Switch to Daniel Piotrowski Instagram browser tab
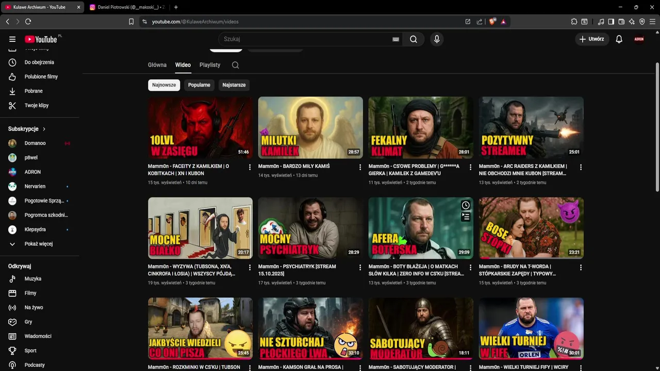Image resolution: width=660 pixels, height=371 pixels. point(127,7)
